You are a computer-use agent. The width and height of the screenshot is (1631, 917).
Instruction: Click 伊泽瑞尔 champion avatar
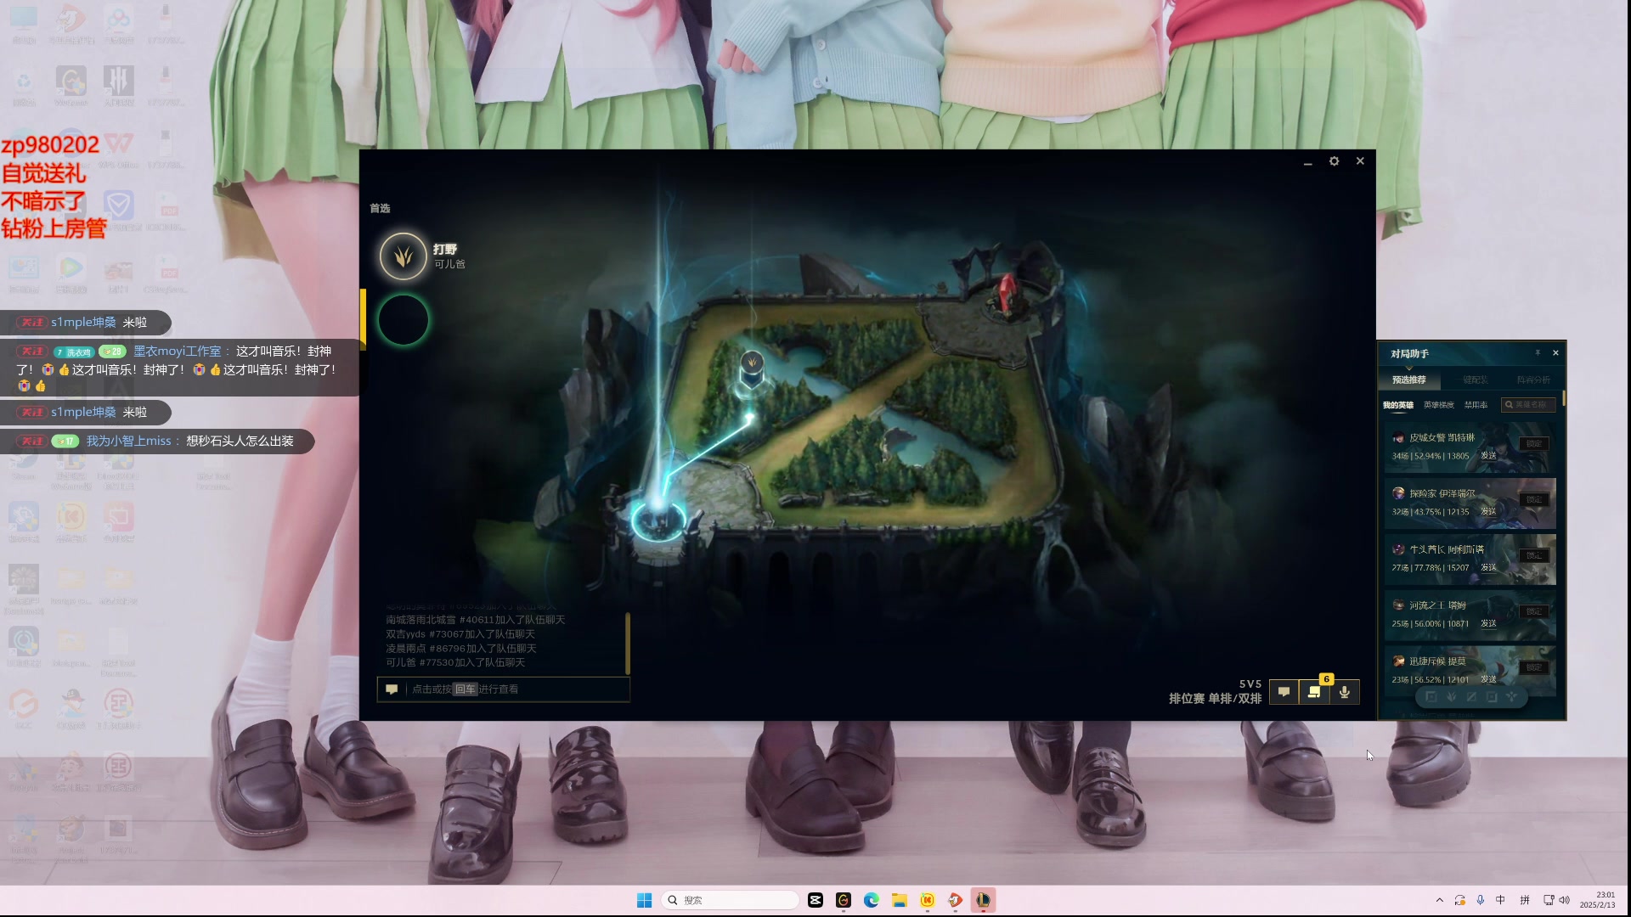coord(1398,493)
